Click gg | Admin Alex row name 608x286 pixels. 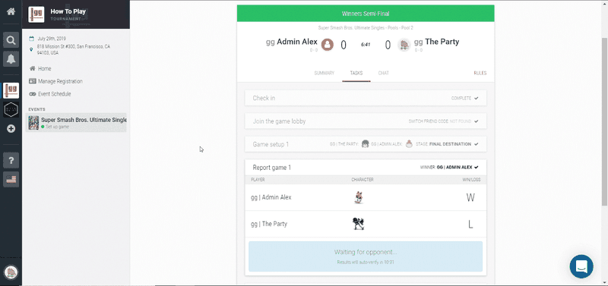point(271,197)
